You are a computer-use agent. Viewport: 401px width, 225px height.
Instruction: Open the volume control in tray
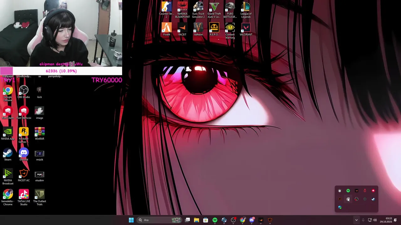[x=375, y=220]
